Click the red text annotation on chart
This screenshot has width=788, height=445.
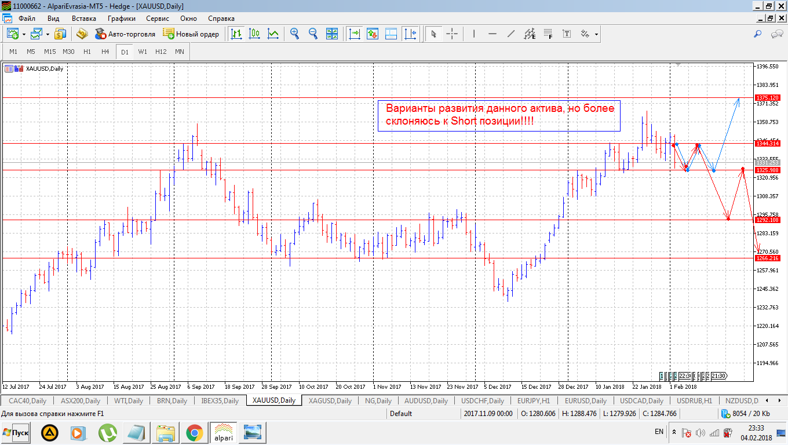pyautogui.click(x=499, y=115)
